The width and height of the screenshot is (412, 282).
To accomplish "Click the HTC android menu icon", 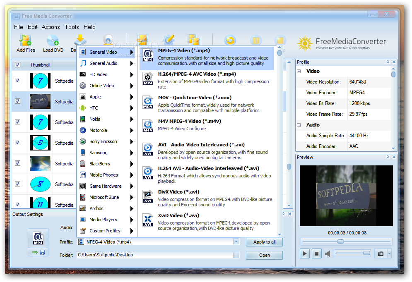I will [83, 108].
